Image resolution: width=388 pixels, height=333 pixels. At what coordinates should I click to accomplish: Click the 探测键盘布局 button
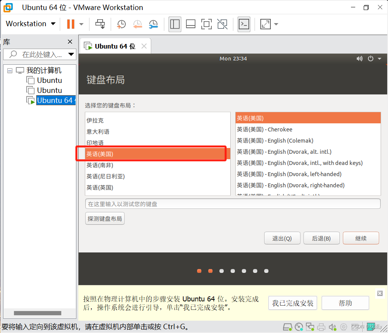click(x=105, y=219)
